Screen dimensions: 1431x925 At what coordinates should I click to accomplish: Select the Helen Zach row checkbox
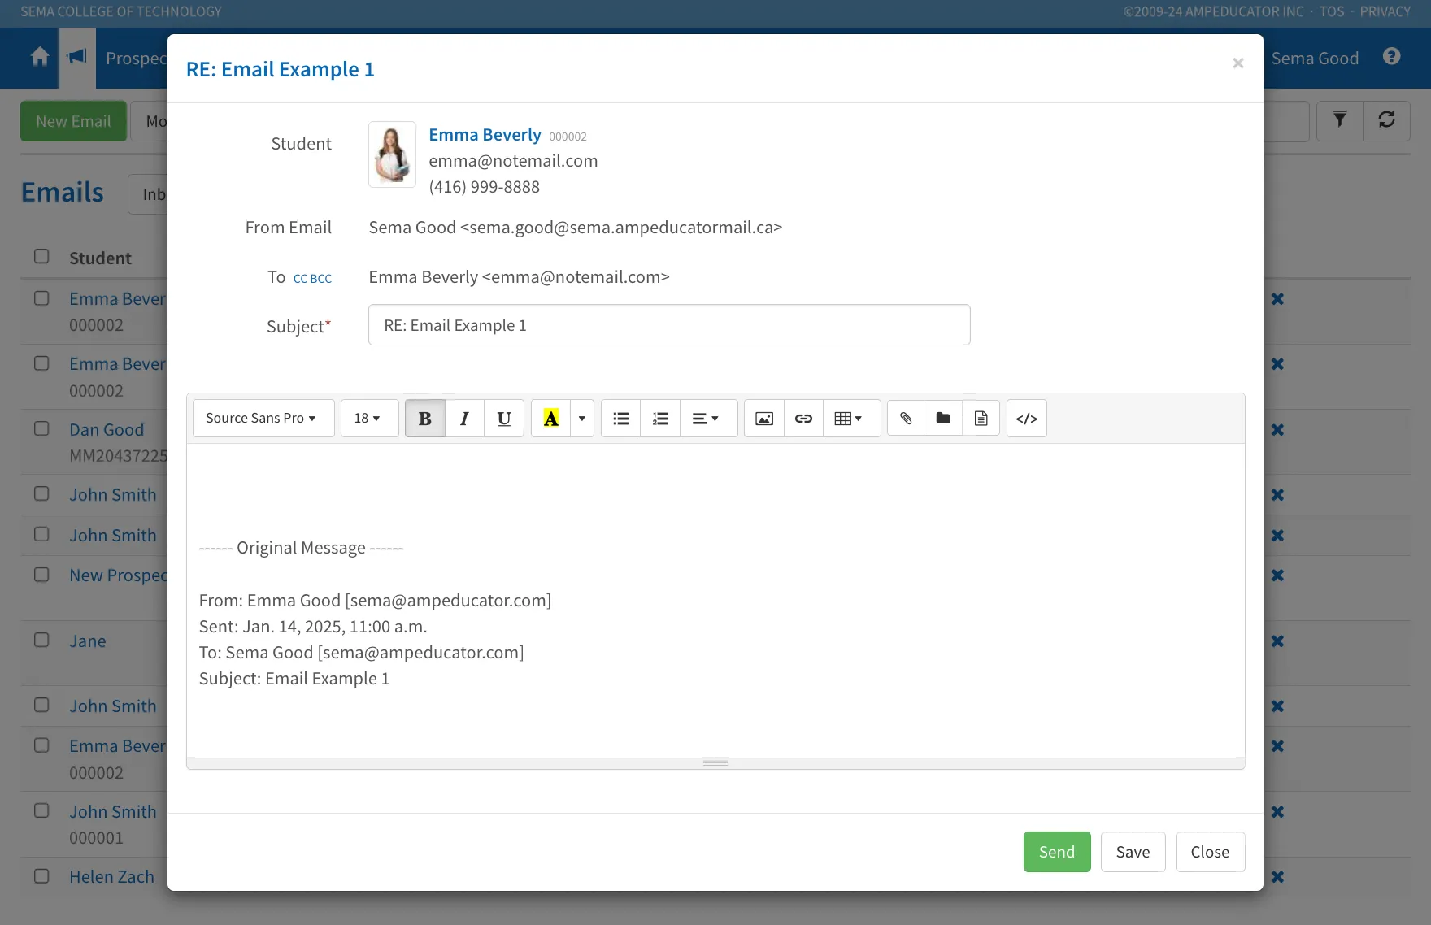pos(41,876)
